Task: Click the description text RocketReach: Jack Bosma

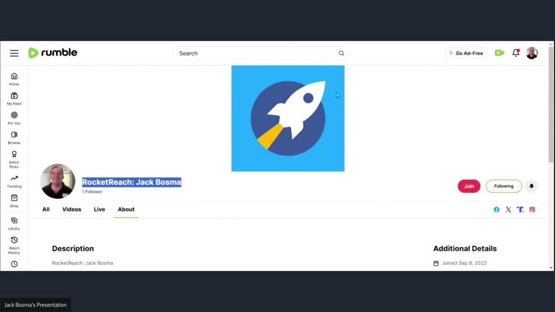Action: point(82,263)
